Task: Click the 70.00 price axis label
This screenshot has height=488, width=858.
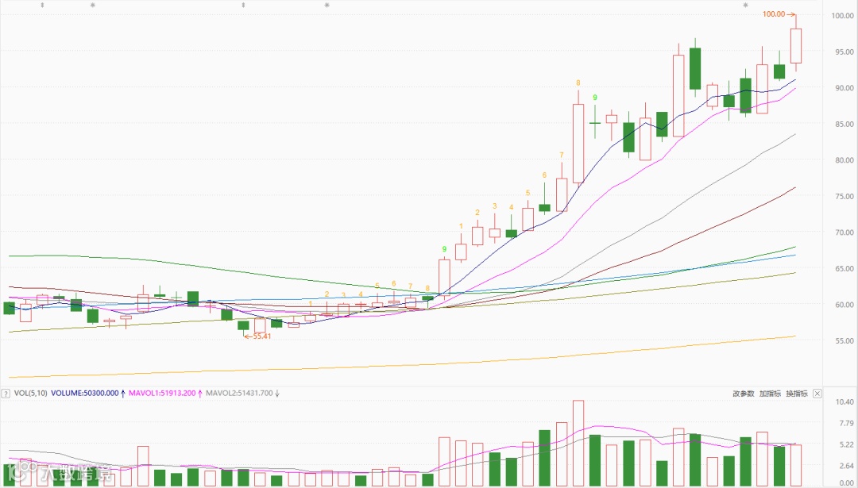Action: pos(843,232)
